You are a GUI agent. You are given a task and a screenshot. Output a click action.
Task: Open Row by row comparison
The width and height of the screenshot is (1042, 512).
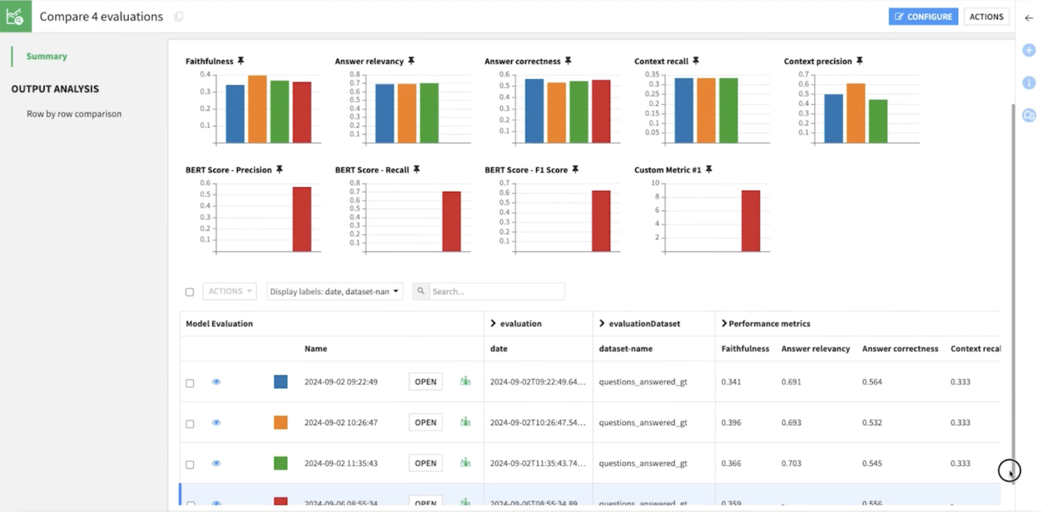tap(74, 113)
